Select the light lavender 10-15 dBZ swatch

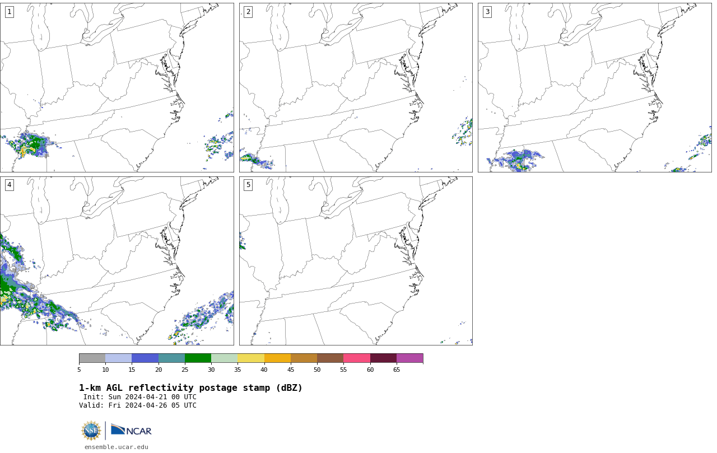118,358
